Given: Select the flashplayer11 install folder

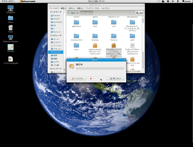Looking at the screenshot, I should coord(132,26).
